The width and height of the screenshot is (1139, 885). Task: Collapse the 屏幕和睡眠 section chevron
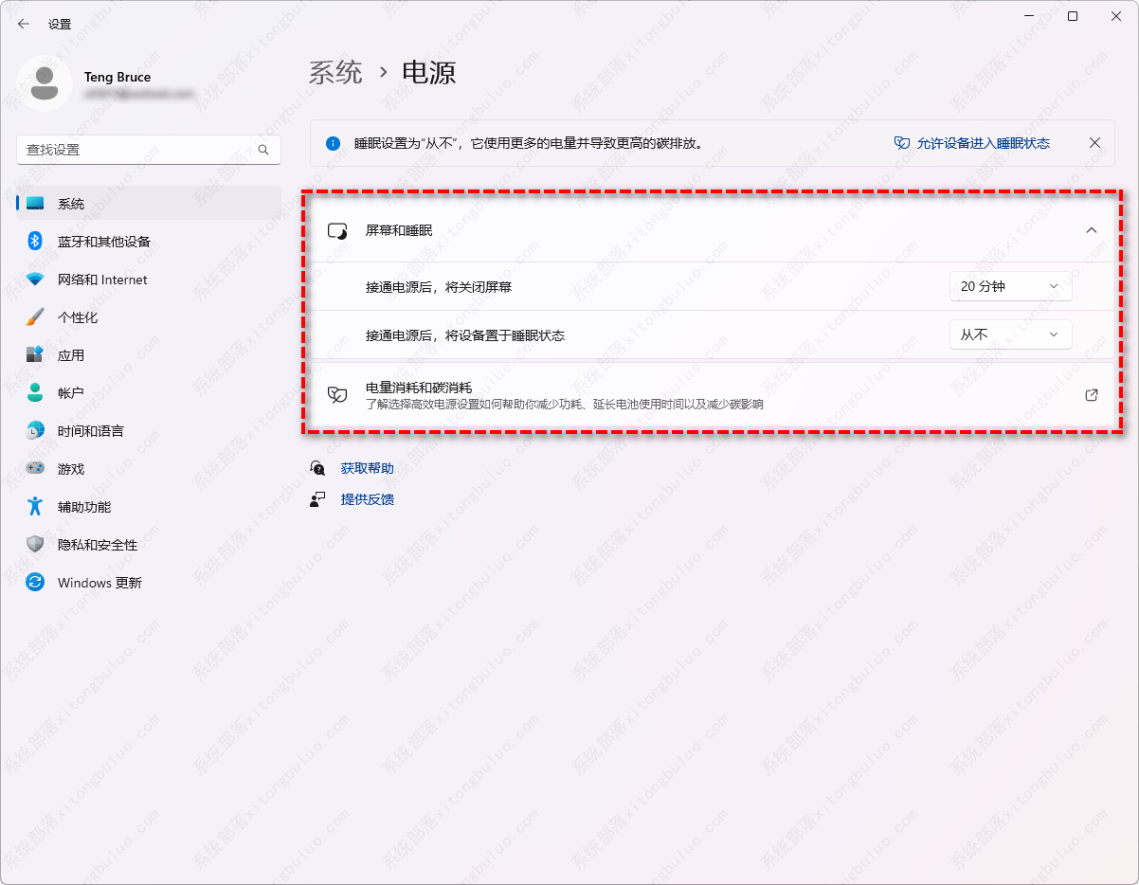click(x=1092, y=230)
